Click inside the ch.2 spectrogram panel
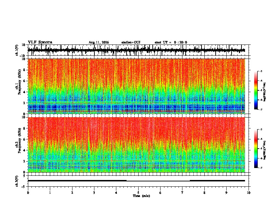This screenshot has width=280, height=216. click(136, 145)
